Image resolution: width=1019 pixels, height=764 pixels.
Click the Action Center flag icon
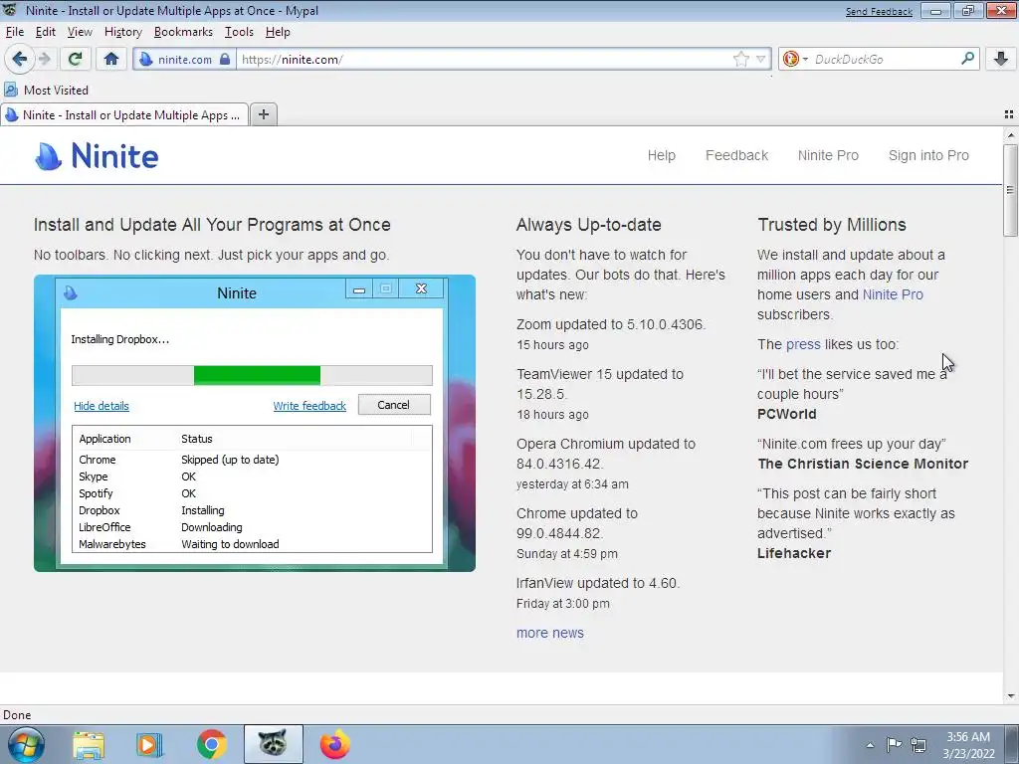click(x=894, y=744)
